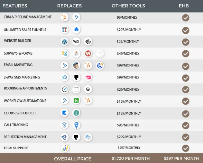Click the blue map pin call tracking icon
This screenshot has height=163, width=203.
(x=76, y=125)
